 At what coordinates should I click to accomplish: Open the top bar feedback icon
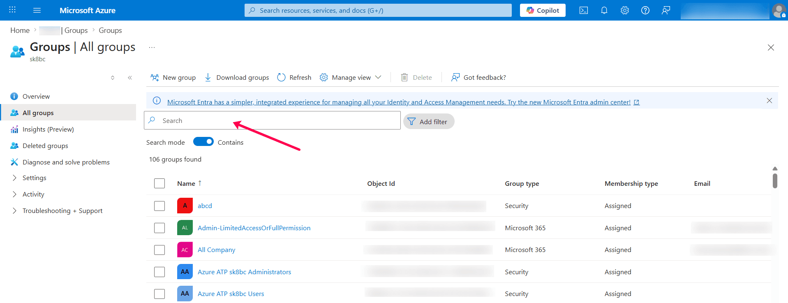click(x=666, y=10)
